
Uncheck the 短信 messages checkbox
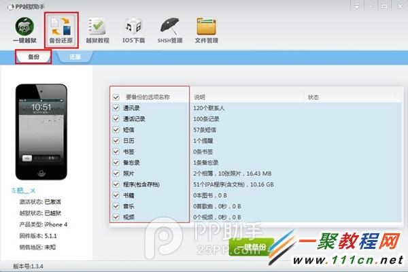[116, 129]
